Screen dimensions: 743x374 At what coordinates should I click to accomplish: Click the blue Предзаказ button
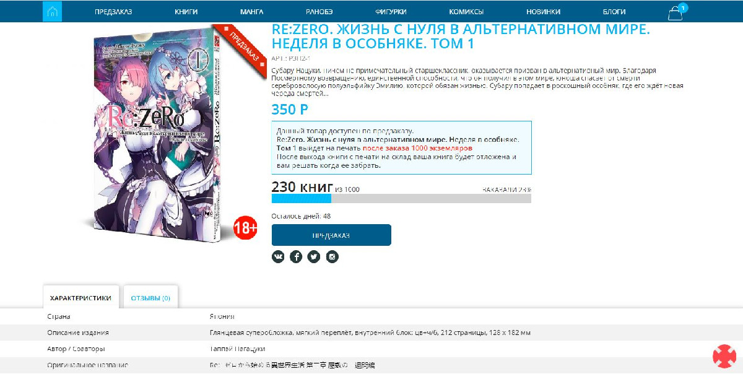[x=331, y=235]
